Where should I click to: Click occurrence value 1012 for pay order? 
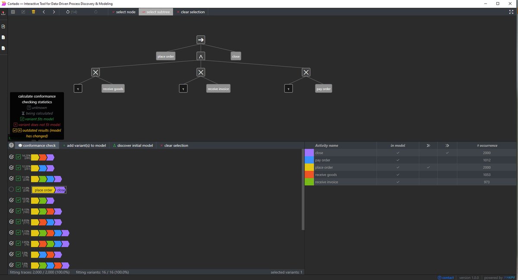486,160
